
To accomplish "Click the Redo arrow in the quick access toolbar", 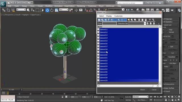I will click(x=24, y=3).
